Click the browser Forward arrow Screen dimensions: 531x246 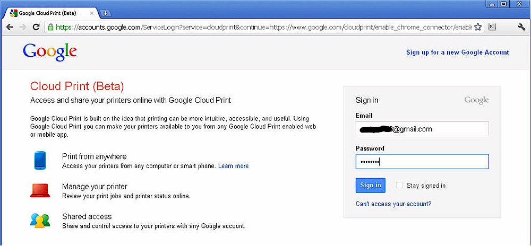pos(23,27)
